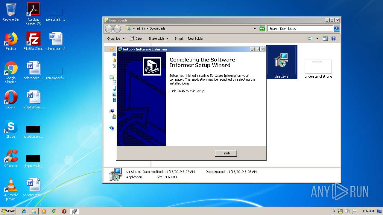Screen dimensions: 383x215
Task: Click Change your view icon
Action: (x=310, y=39)
